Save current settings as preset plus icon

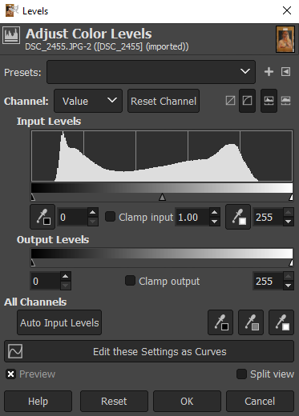[269, 71]
